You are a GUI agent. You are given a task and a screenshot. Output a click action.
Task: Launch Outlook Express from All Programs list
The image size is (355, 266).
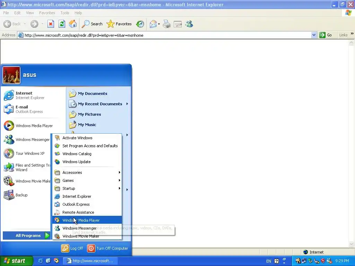87,204
